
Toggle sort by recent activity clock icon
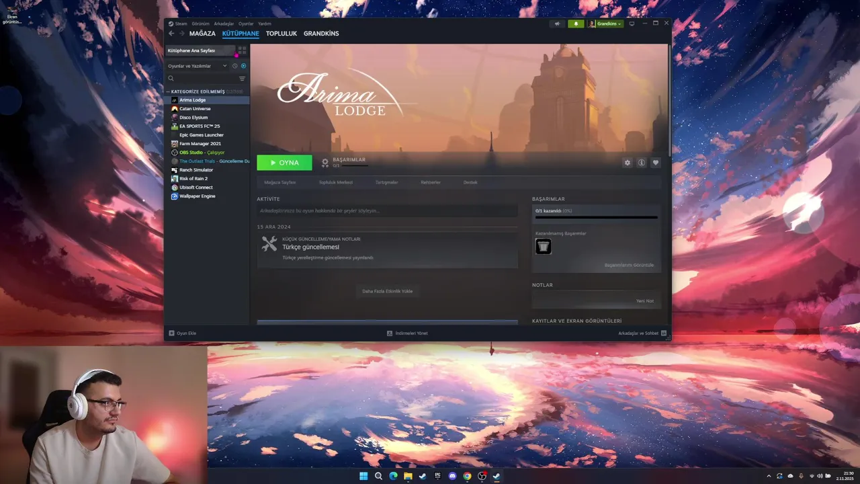click(234, 66)
